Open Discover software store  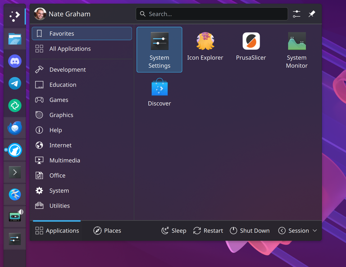159,92
